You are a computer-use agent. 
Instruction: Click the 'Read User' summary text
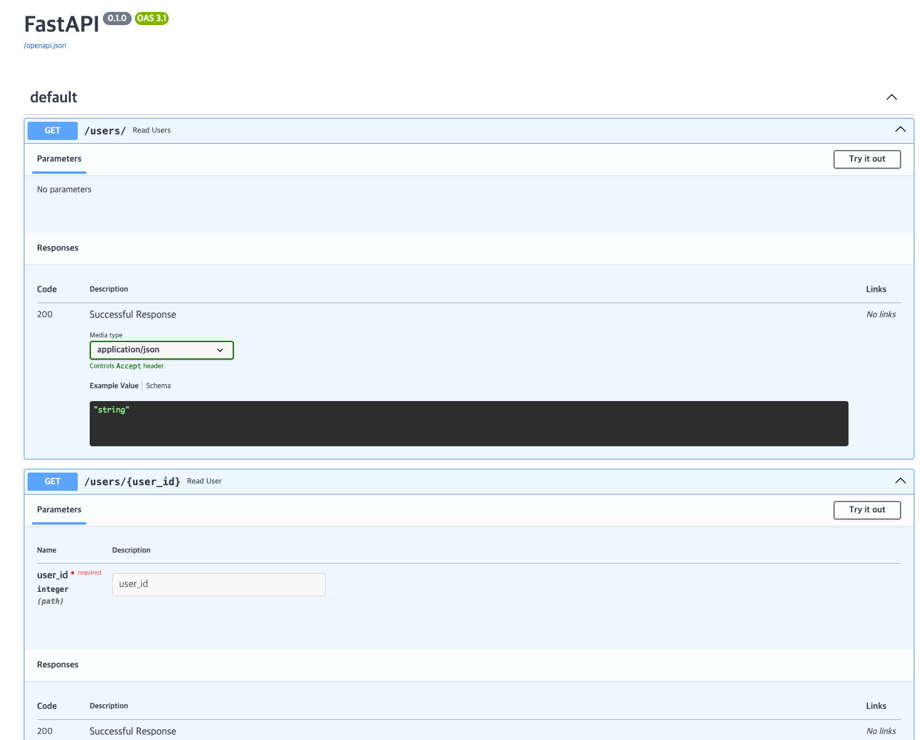click(204, 481)
